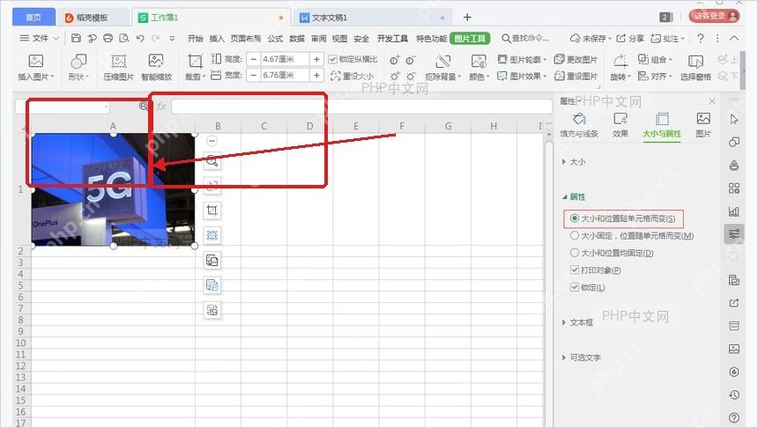This screenshot has width=758, height=428.
Task: Toggle the Lock Aspect Ratio checkbox
Action: pyautogui.click(x=332, y=59)
